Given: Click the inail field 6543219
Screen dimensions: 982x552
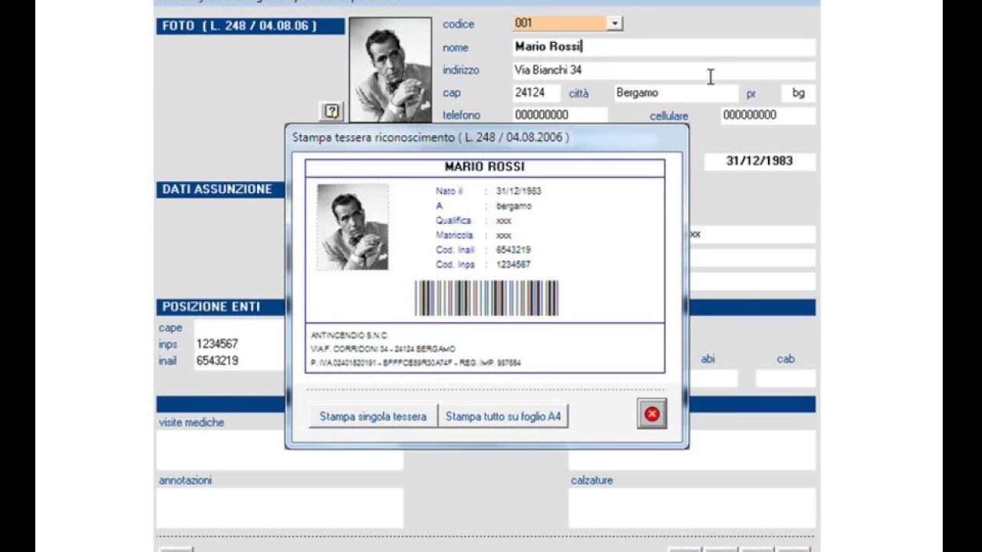Looking at the screenshot, I should click(239, 360).
